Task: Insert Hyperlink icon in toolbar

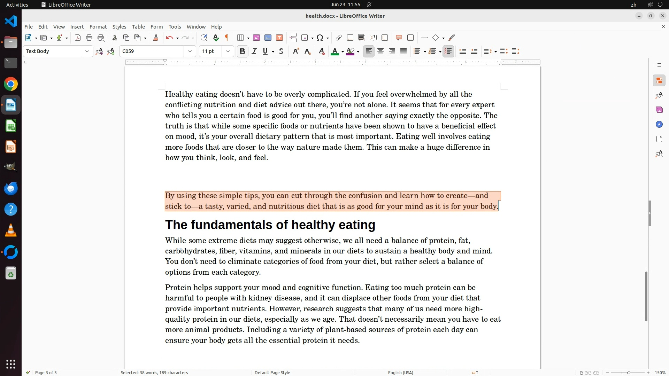Action: click(338, 38)
